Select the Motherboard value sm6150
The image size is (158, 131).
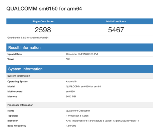point(70,92)
